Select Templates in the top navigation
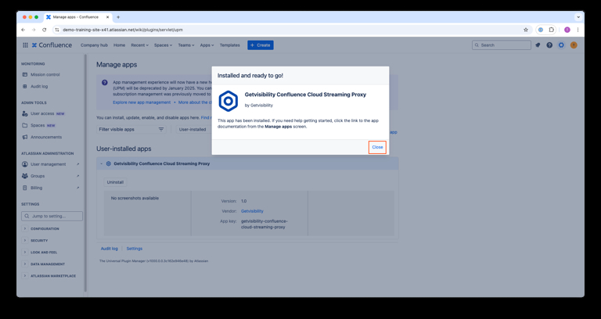601x319 pixels. point(230,45)
